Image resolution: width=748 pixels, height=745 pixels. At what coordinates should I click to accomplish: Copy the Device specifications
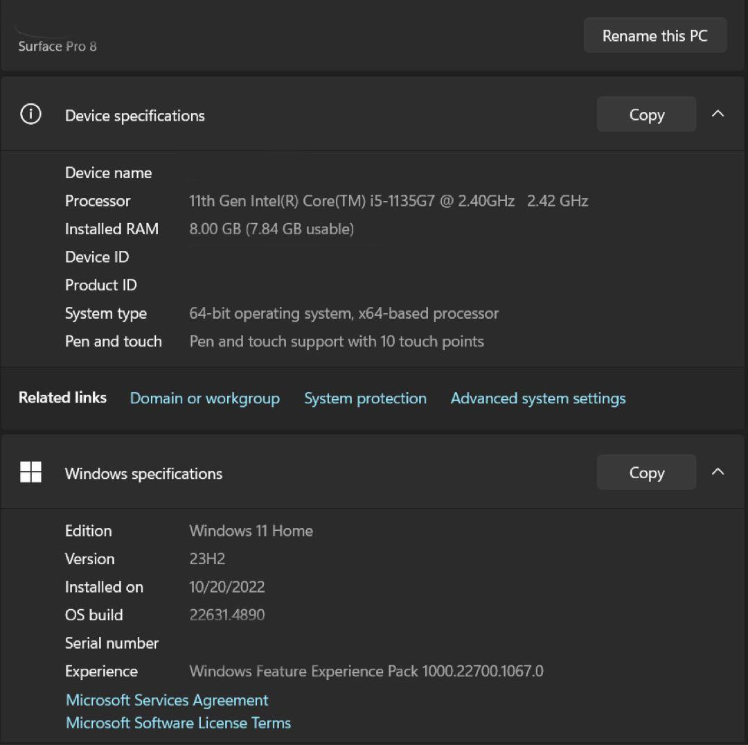coord(645,114)
